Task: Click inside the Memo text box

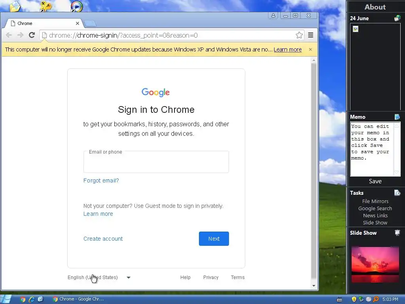Action: click(x=371, y=149)
